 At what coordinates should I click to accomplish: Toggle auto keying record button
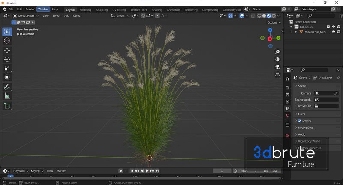click(121, 171)
